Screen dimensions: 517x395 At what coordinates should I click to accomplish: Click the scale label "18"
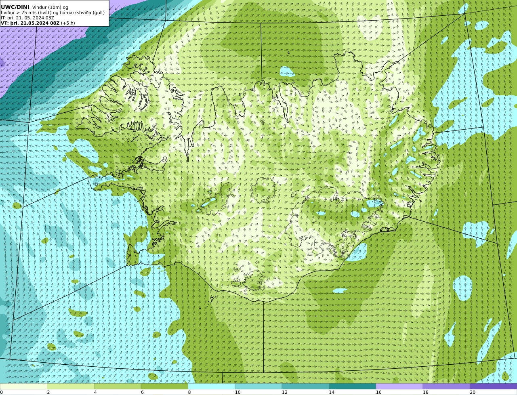426,392
